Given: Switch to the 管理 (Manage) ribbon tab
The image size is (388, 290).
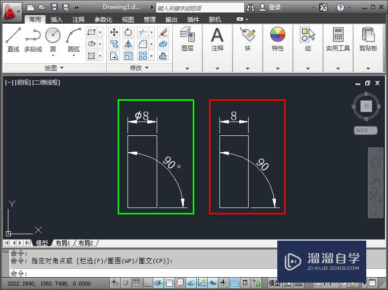Looking at the screenshot, I should tap(150, 19).
